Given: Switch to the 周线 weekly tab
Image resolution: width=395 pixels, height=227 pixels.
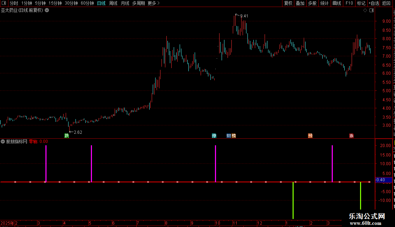Looking at the screenshot, I should coord(113,3).
